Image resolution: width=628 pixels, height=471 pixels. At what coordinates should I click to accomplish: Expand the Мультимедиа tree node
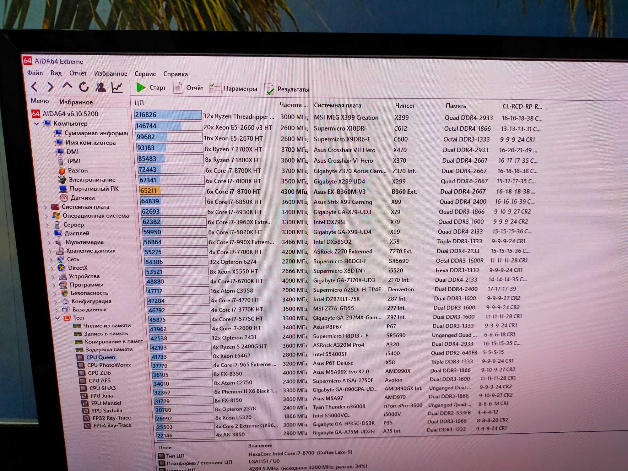pyautogui.click(x=49, y=242)
